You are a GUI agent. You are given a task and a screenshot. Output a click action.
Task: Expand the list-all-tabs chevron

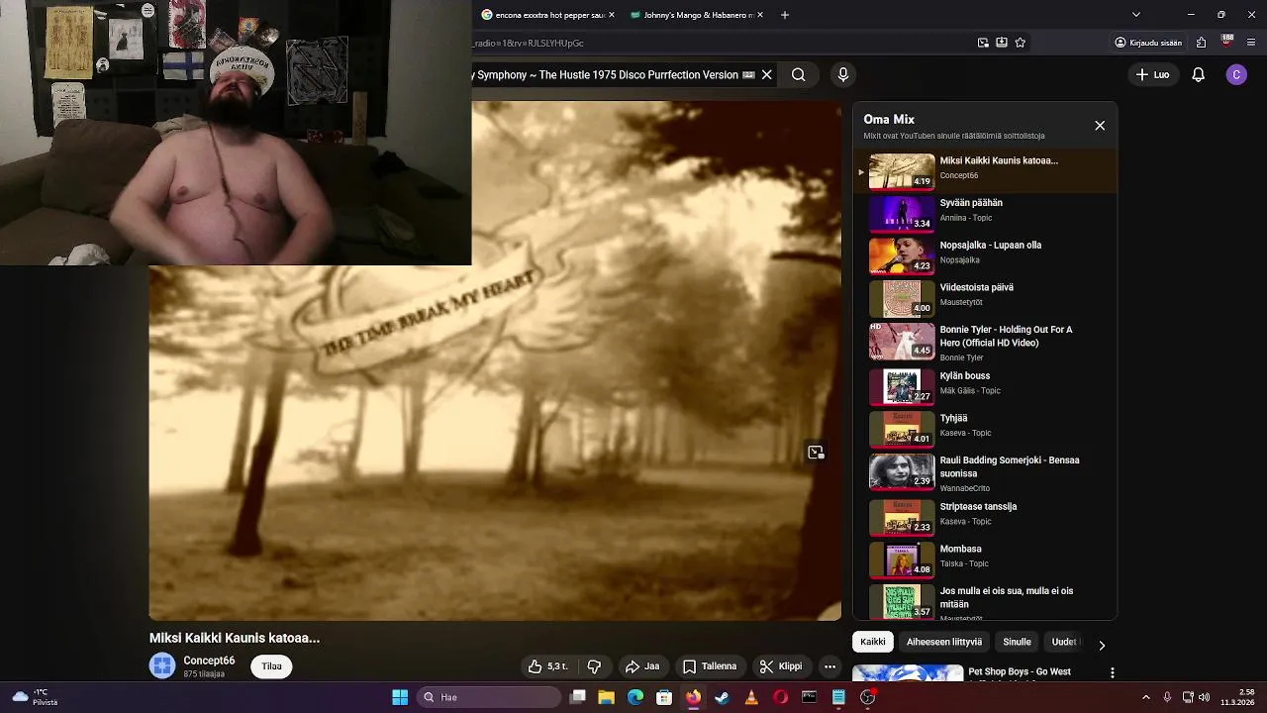1136,15
